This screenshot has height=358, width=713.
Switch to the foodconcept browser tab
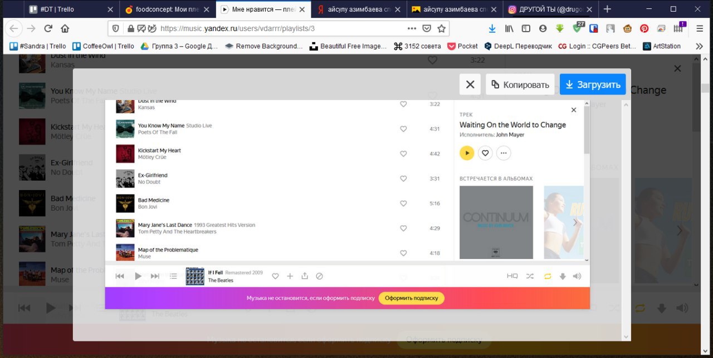167,9
